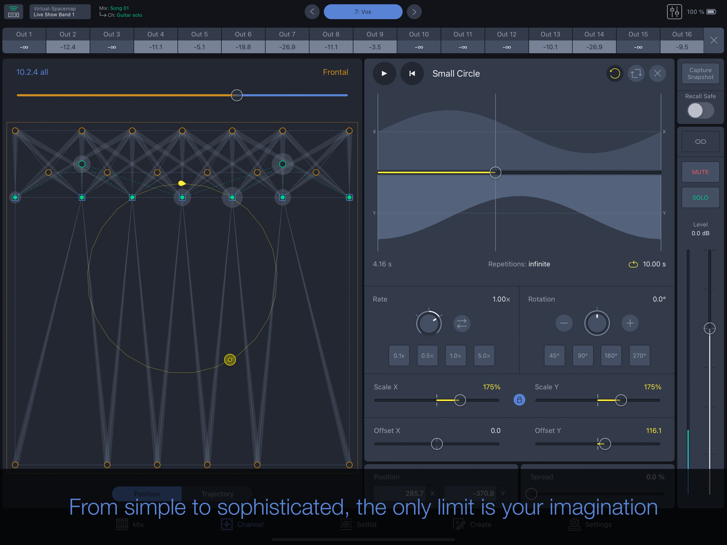Open the 7: Vox channel selector
The width and height of the screenshot is (727, 545).
(363, 12)
